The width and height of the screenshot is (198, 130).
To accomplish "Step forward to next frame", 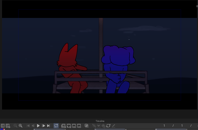I will tap(43, 126).
